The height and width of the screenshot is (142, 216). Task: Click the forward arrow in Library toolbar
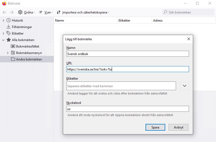12,12
